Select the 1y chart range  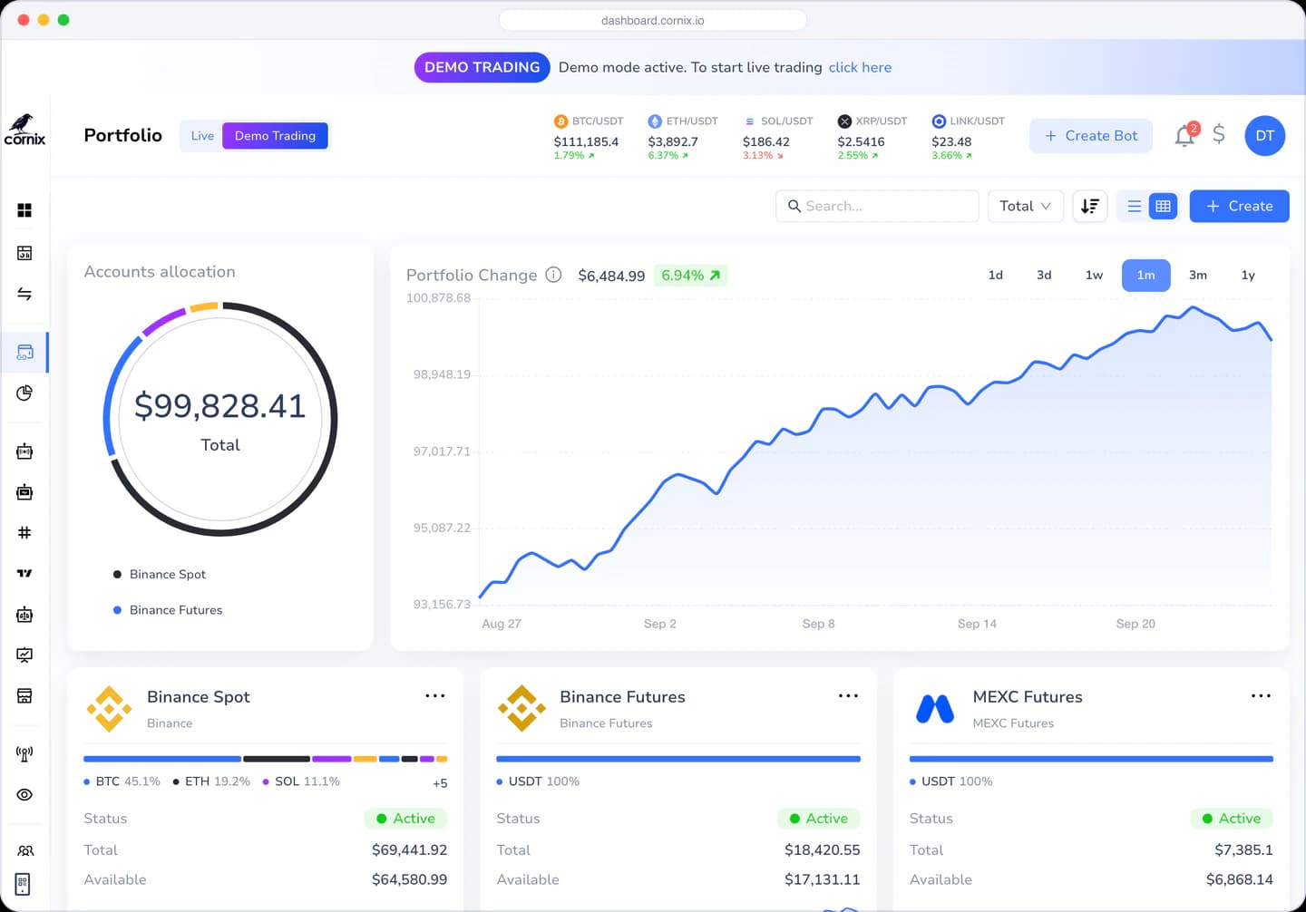(x=1248, y=275)
